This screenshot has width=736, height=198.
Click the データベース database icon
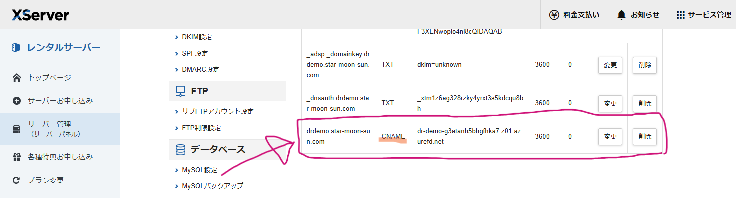tap(180, 149)
